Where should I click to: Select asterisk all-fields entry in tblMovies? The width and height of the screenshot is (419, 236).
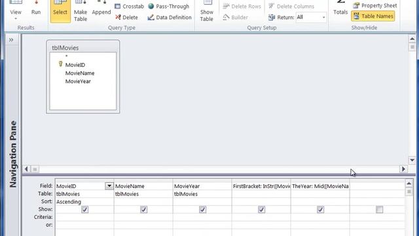67,56
